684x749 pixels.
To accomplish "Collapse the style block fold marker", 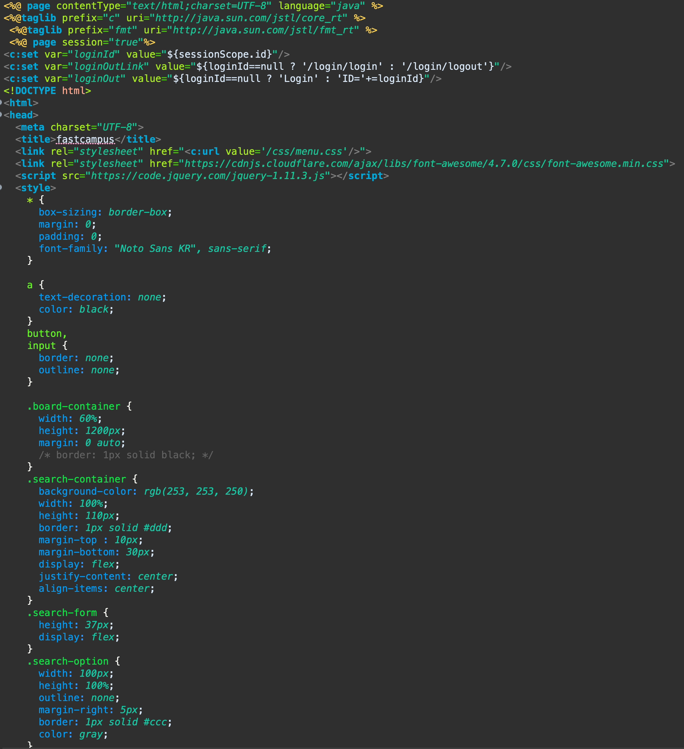I will tap(1, 187).
